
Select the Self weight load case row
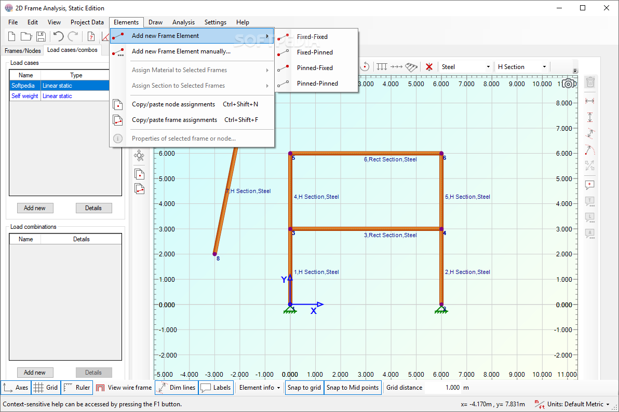click(60, 96)
